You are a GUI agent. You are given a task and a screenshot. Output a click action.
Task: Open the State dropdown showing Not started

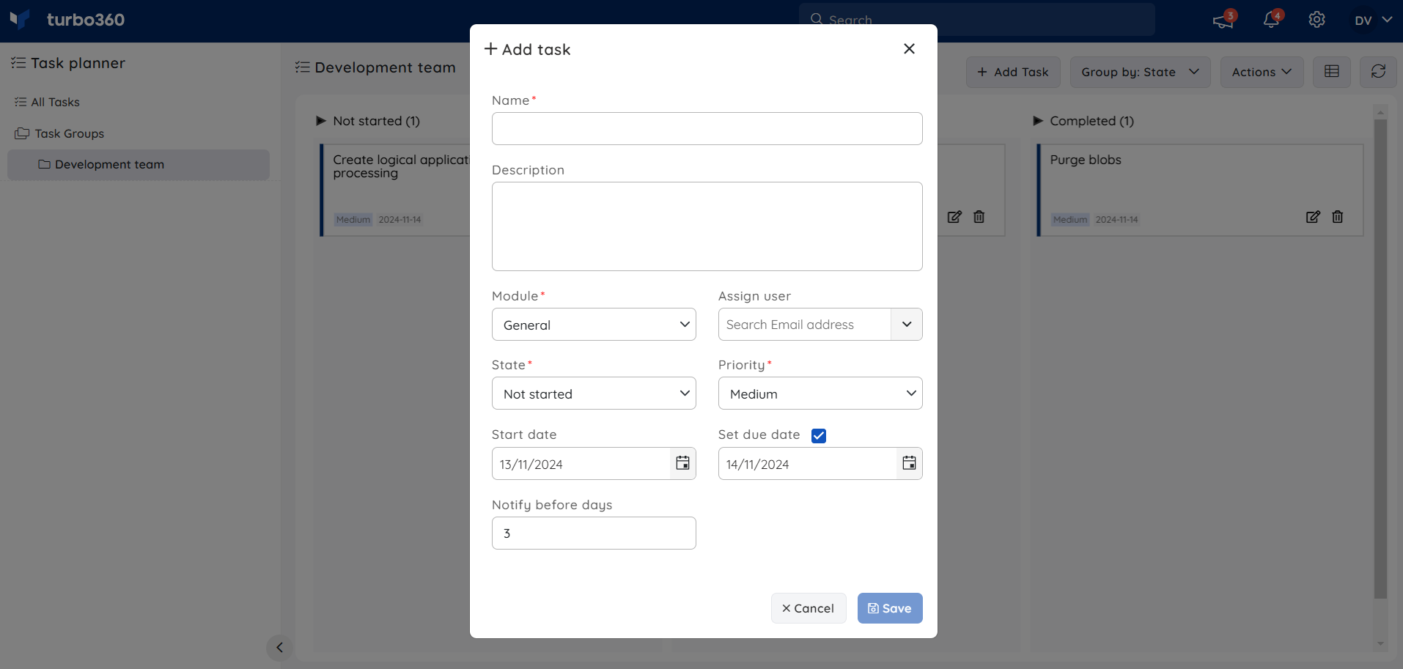point(594,393)
